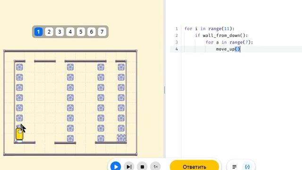Click code line 3 'for a in range(7):'
The height and width of the screenshot is (170, 302).
click(229, 42)
